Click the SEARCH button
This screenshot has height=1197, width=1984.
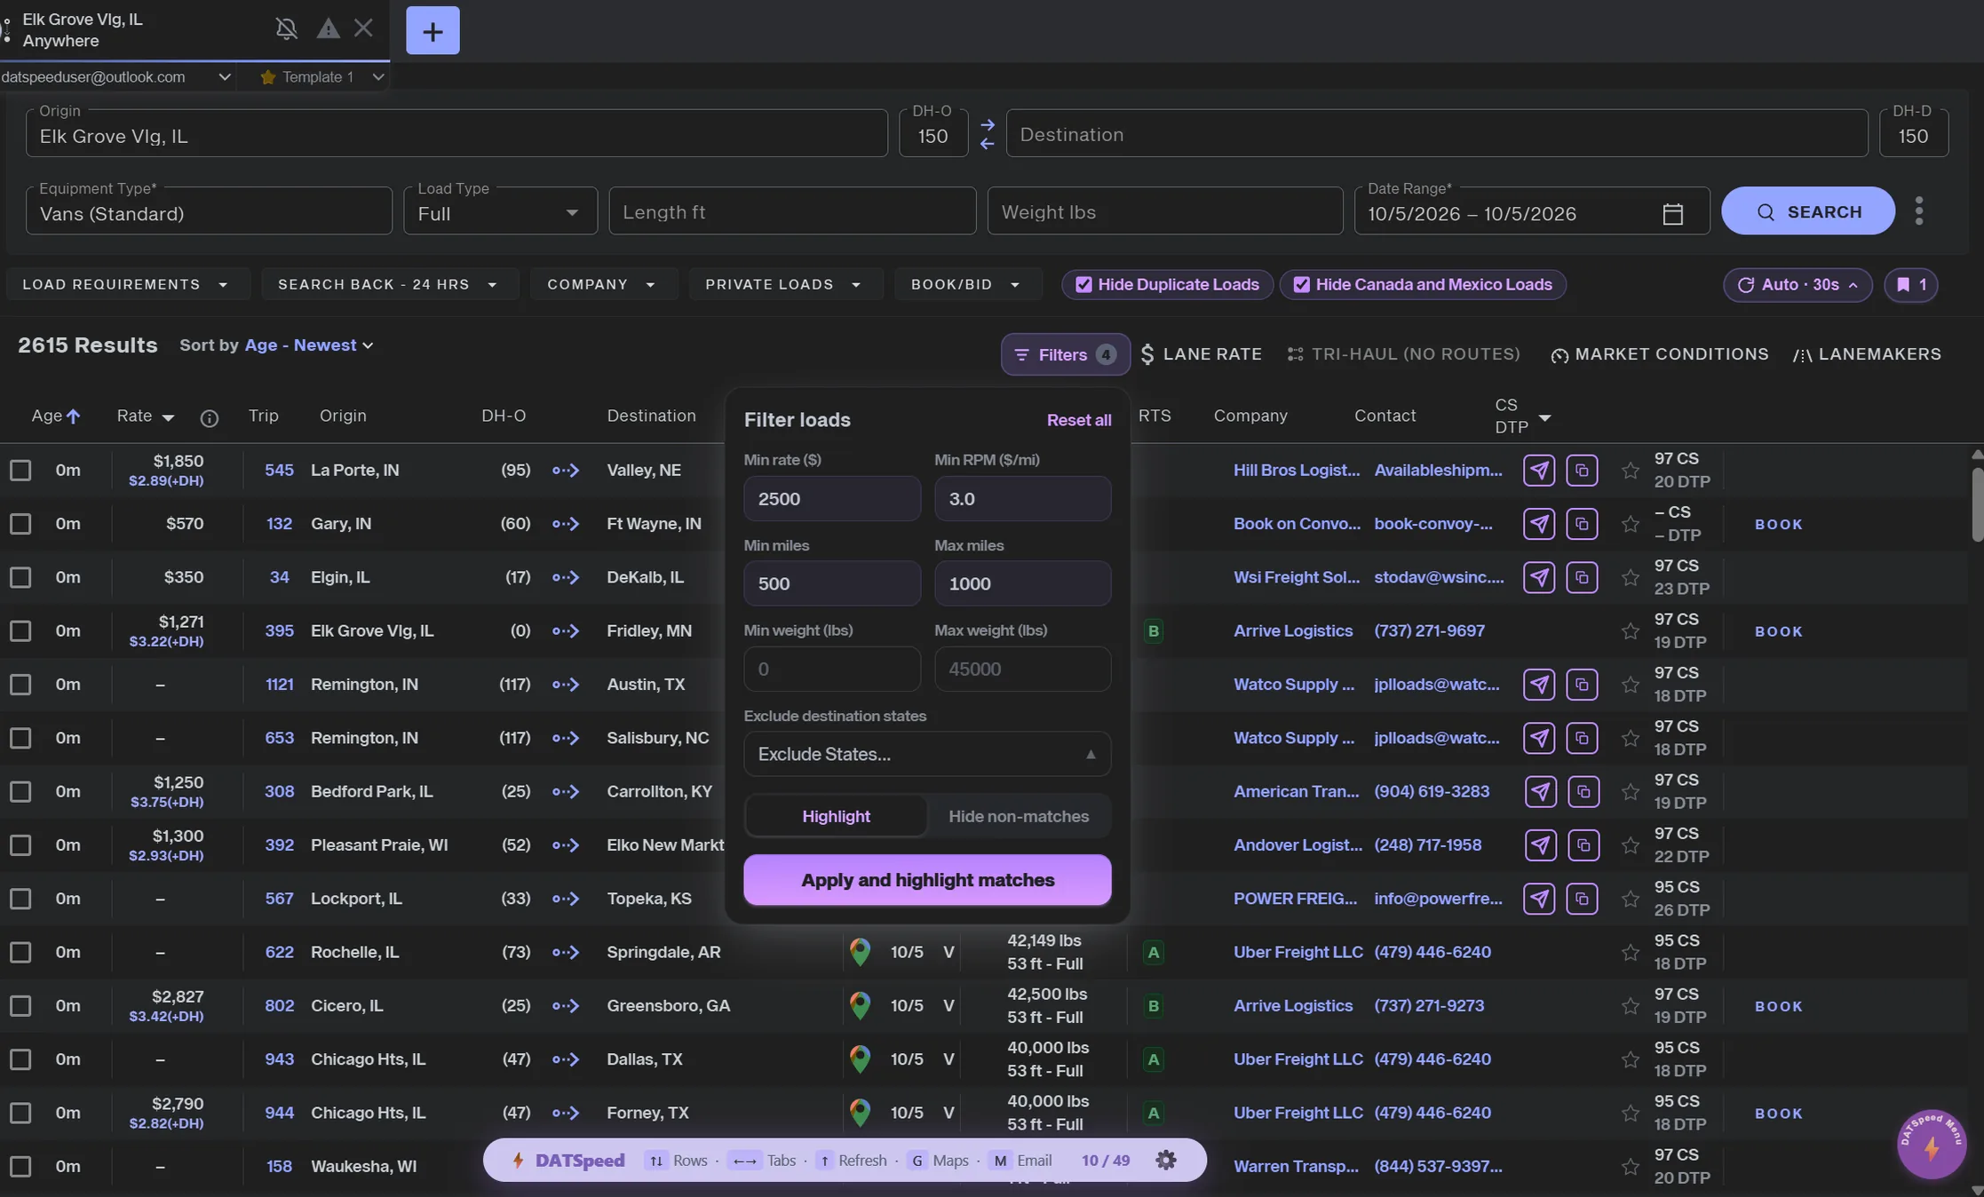pyautogui.click(x=1807, y=211)
